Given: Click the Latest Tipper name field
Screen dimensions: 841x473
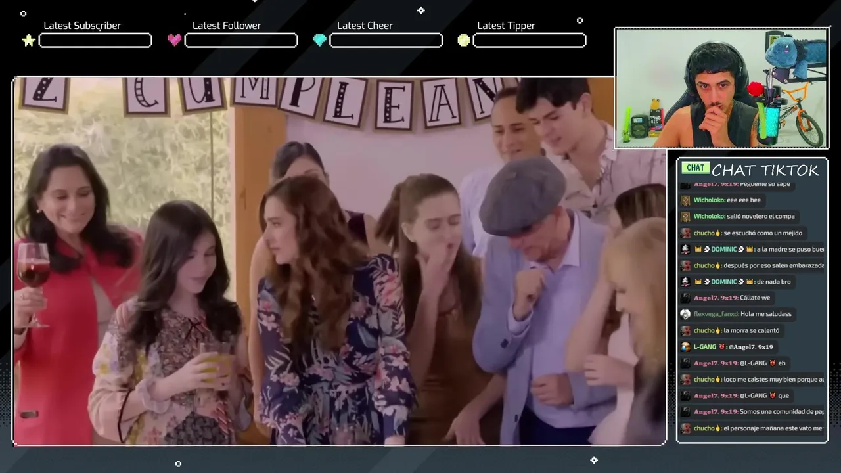Looking at the screenshot, I should click(530, 41).
